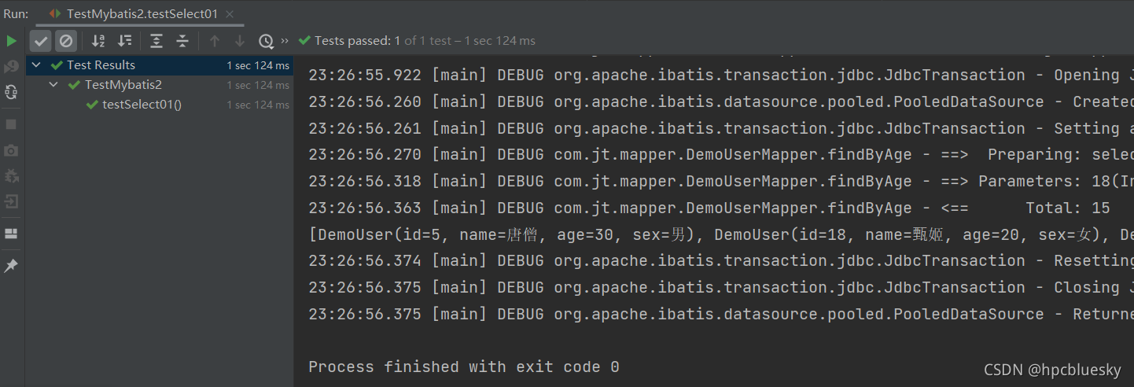Click the Stop process square icon

(x=11, y=124)
